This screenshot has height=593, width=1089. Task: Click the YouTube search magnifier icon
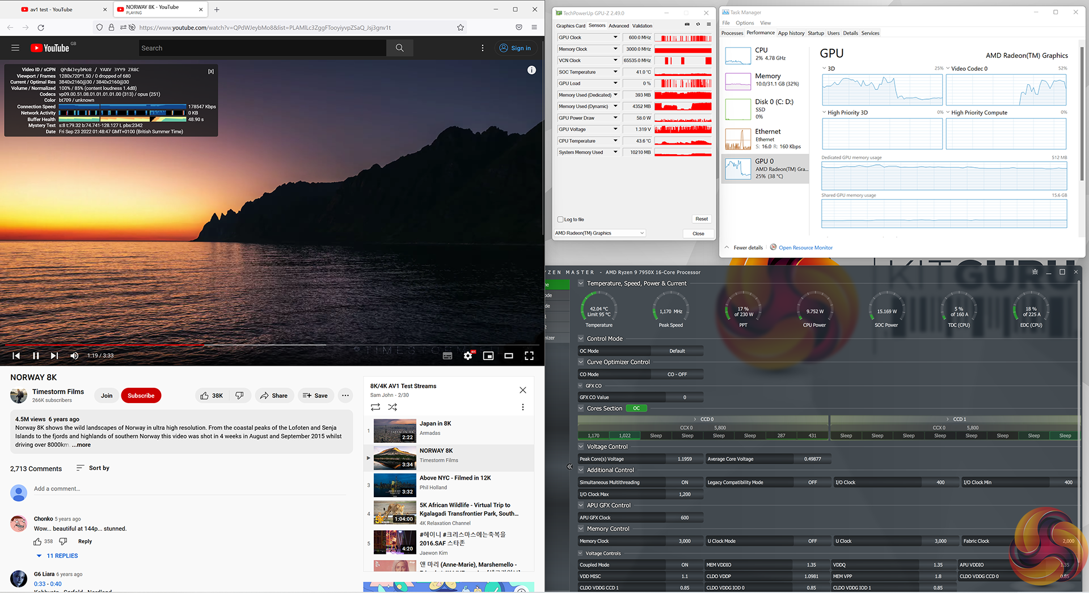point(400,48)
